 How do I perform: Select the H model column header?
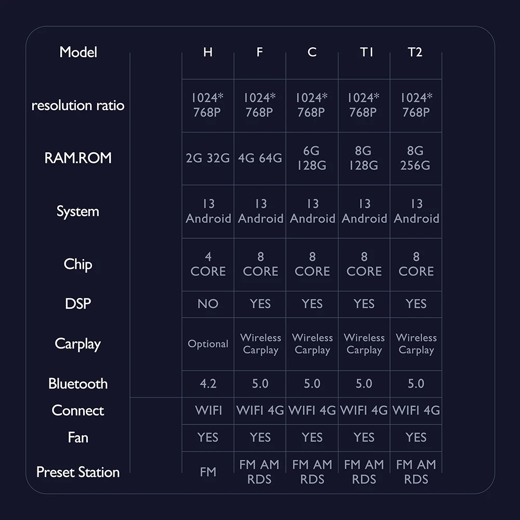(207, 53)
